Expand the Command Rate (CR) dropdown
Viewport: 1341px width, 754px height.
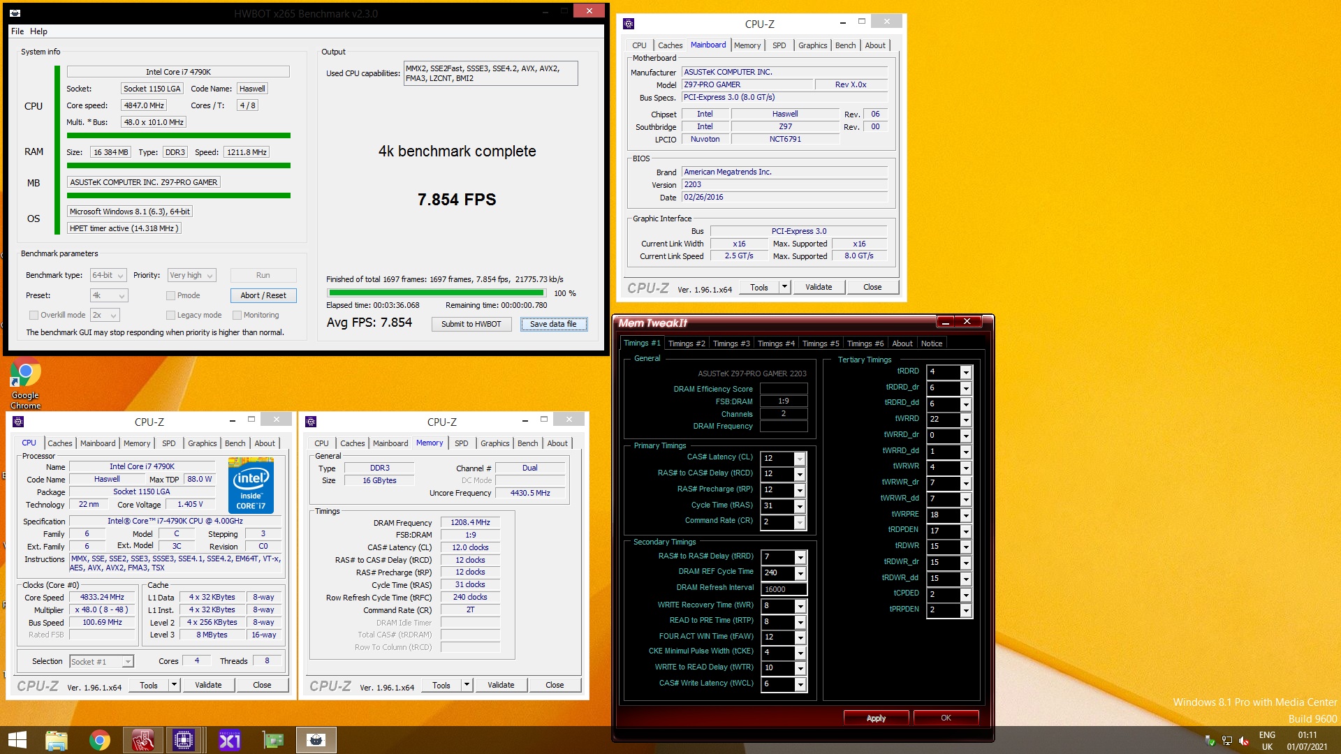tap(800, 522)
